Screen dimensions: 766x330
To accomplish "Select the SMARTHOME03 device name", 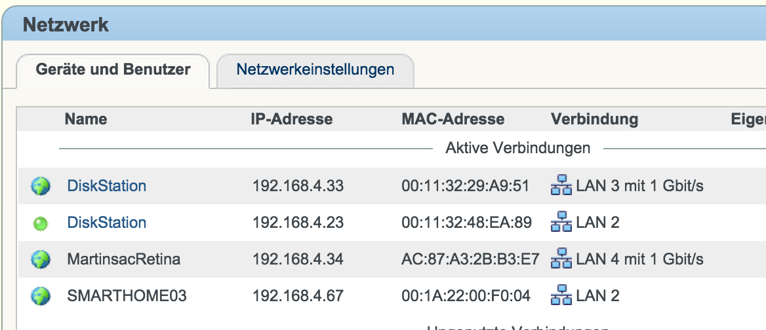I will (127, 295).
